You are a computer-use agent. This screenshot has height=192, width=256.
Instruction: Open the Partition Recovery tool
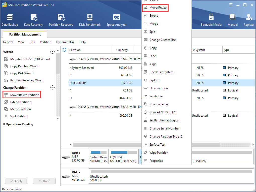point(61,20)
